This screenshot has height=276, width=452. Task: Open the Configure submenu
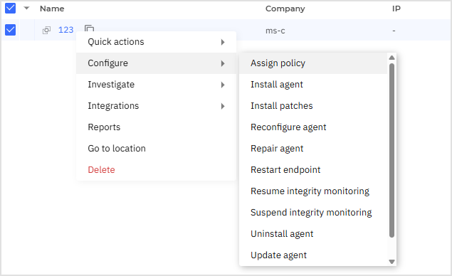tap(156, 63)
